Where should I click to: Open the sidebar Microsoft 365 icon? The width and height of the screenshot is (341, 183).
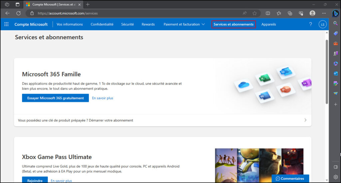(336, 64)
